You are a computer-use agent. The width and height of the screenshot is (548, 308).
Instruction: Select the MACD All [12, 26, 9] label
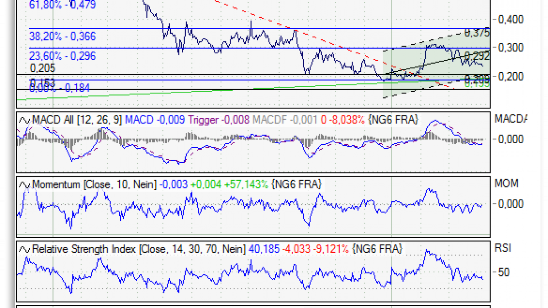(77, 120)
